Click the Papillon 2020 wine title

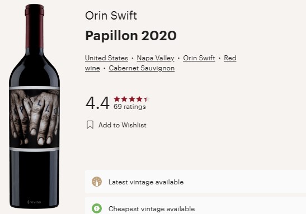[x=131, y=36]
